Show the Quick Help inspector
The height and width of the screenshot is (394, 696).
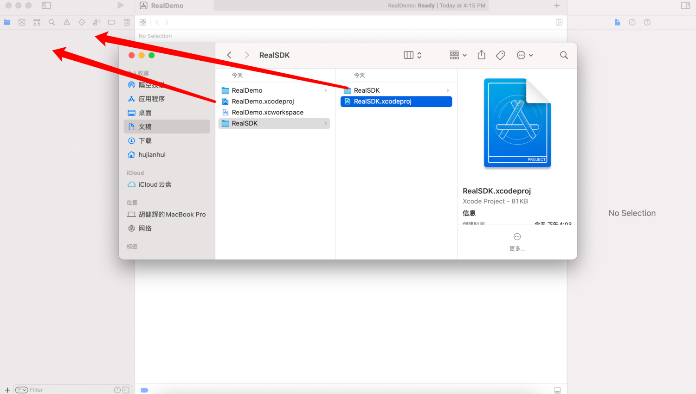click(647, 22)
